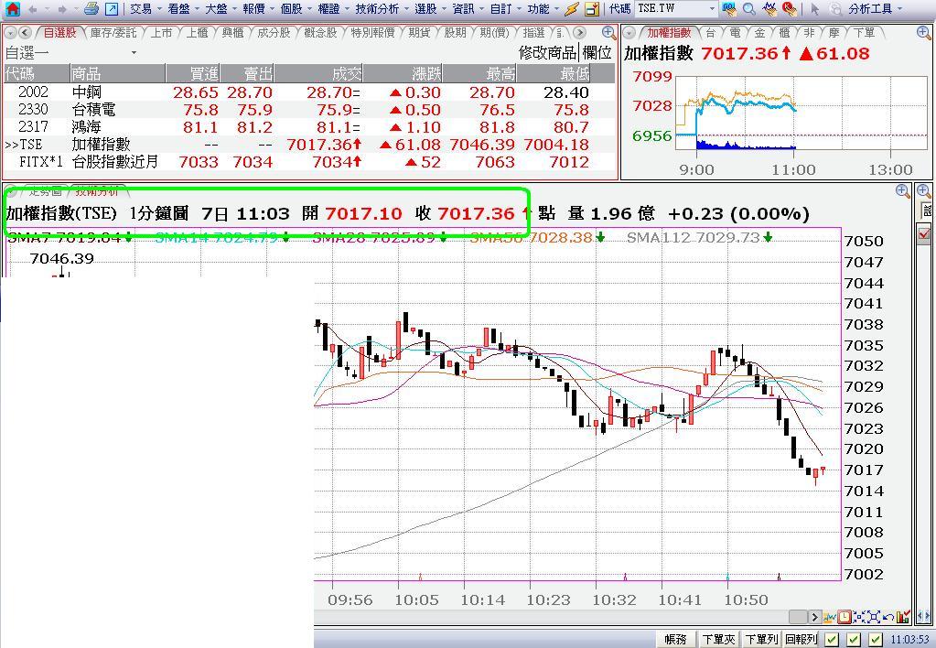Screen dimensions: 936x648
Task: Click the 下單夾 button
Action: [718, 640]
